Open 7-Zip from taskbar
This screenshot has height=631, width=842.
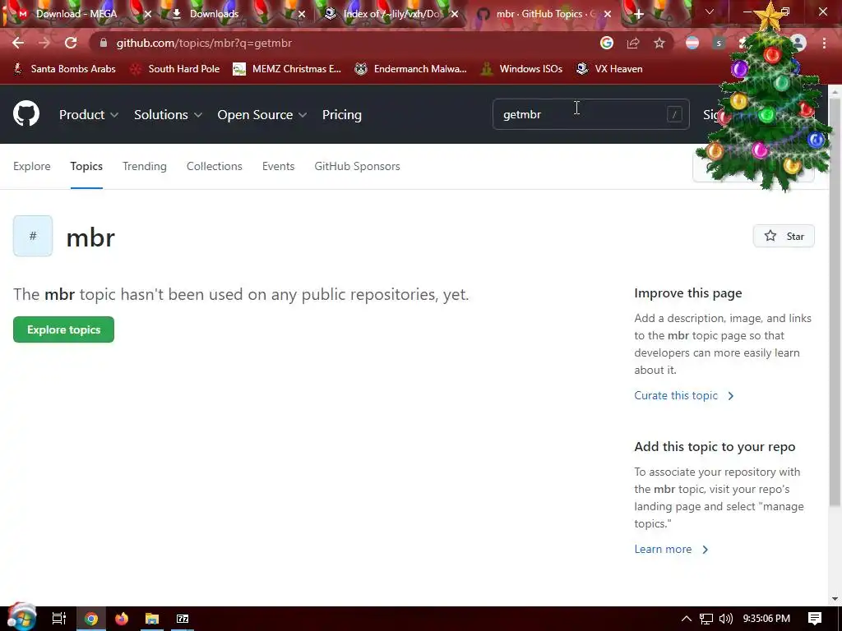pos(183,619)
